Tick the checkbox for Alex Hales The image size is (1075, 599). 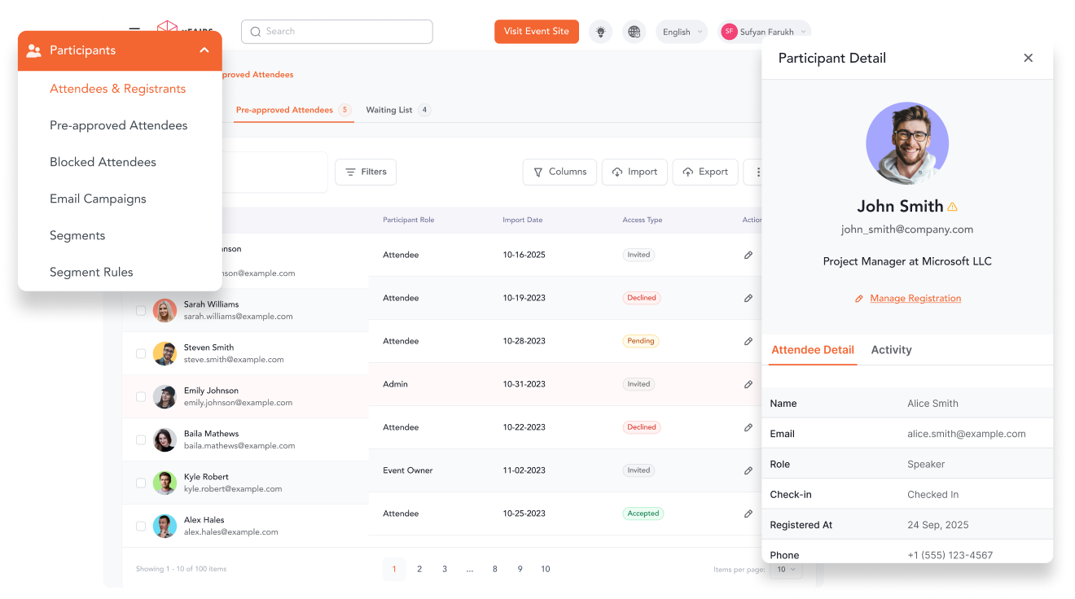[141, 526]
